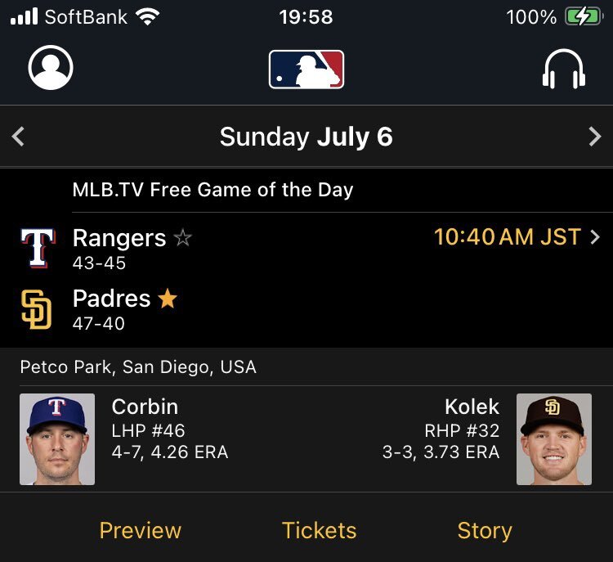The image size is (613, 562).
Task: Open the Story tab
Action: pyautogui.click(x=485, y=531)
